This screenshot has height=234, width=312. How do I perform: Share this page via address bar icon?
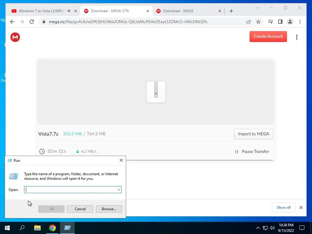click(x=249, y=22)
